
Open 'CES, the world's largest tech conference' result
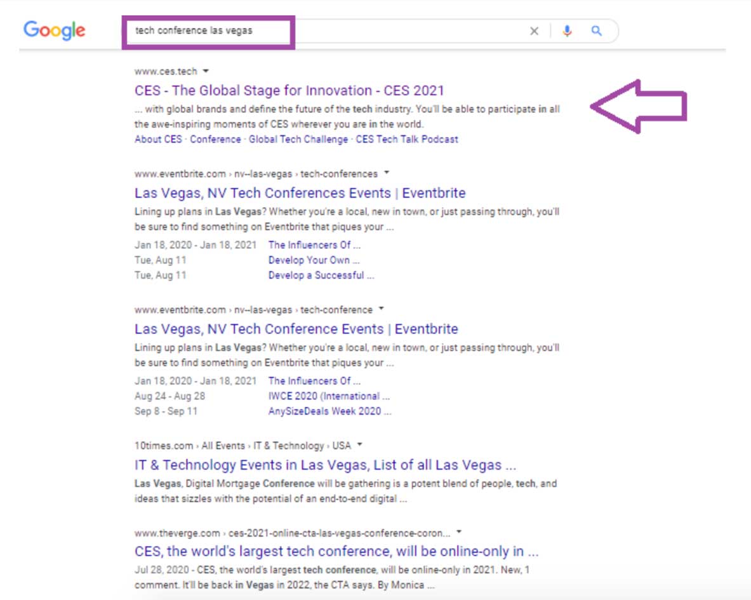point(336,552)
